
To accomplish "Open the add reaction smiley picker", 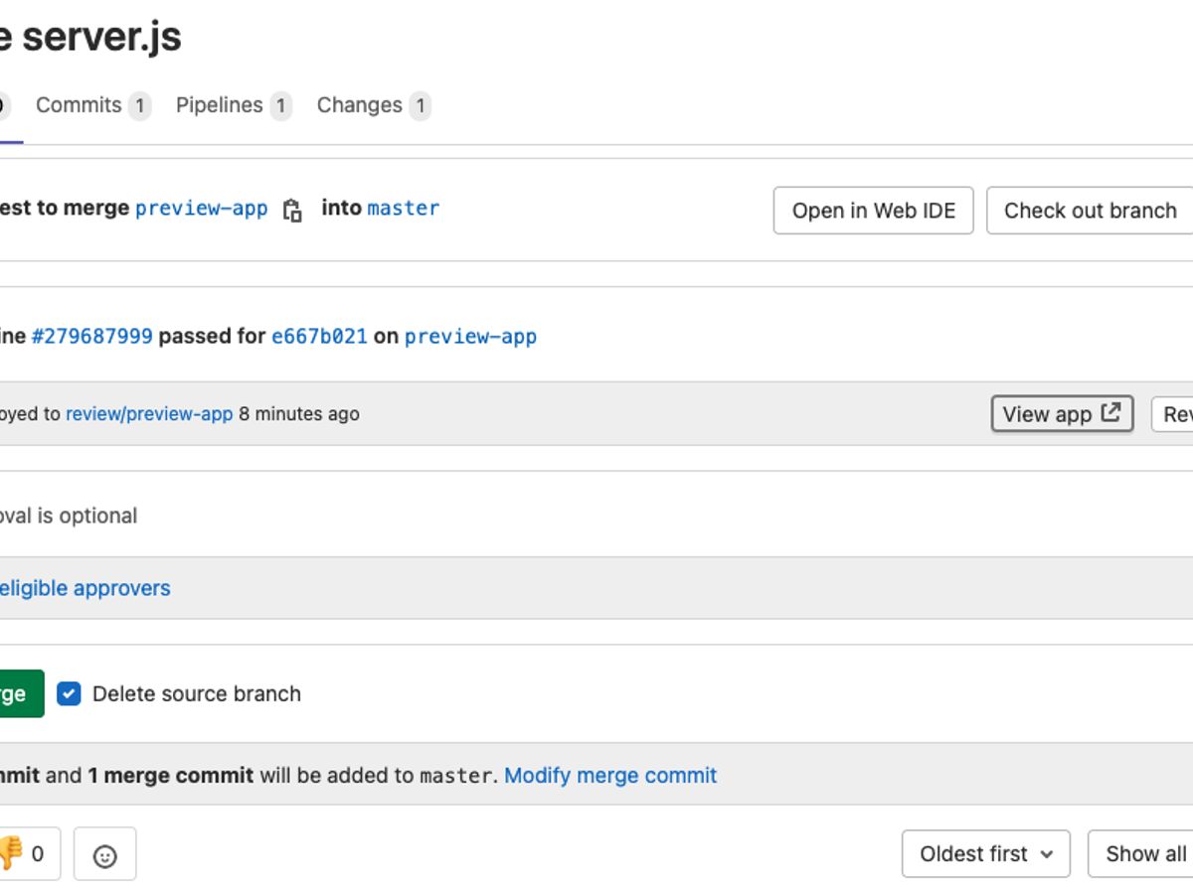I will 104,854.
